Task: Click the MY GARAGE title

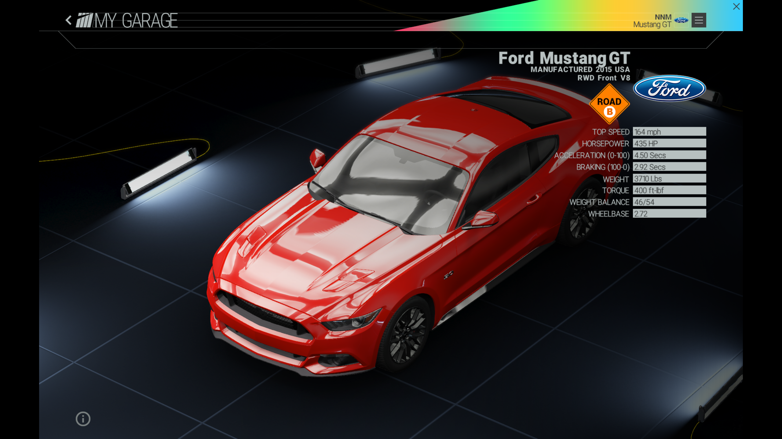Action: [x=136, y=20]
